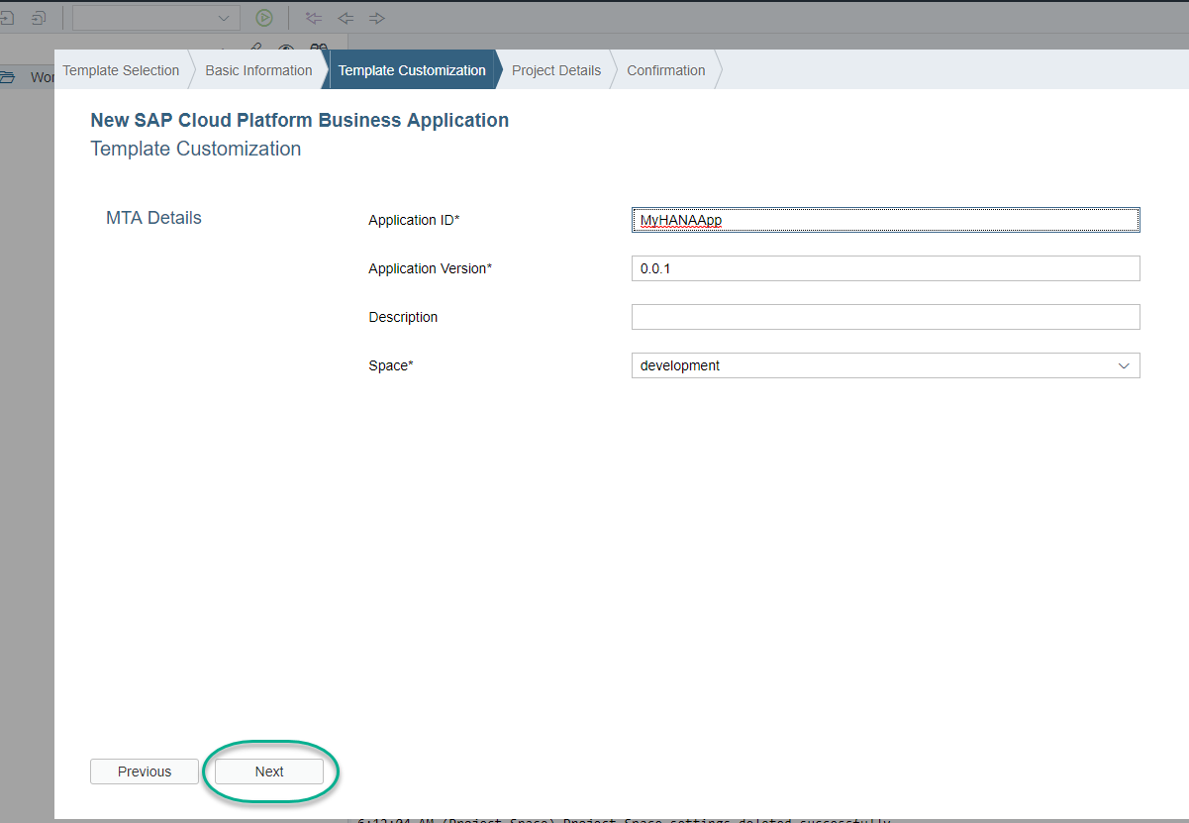Click the Space* label

pyautogui.click(x=391, y=365)
